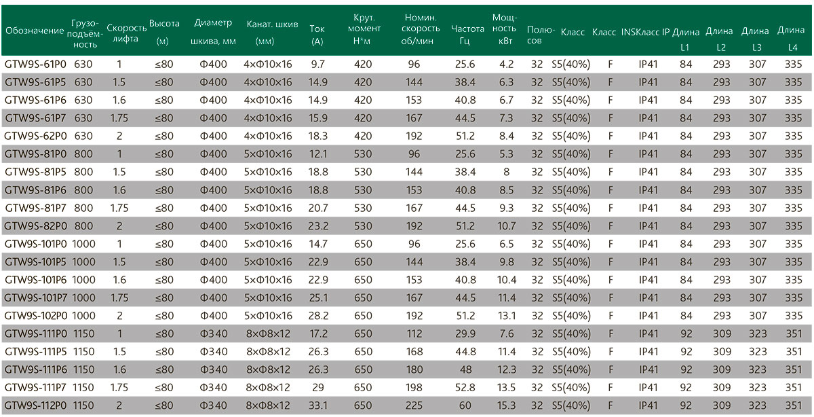Viewport: 814px width, 417px height.
Task: Select the Диаметр шкива column header
Action: point(213,32)
